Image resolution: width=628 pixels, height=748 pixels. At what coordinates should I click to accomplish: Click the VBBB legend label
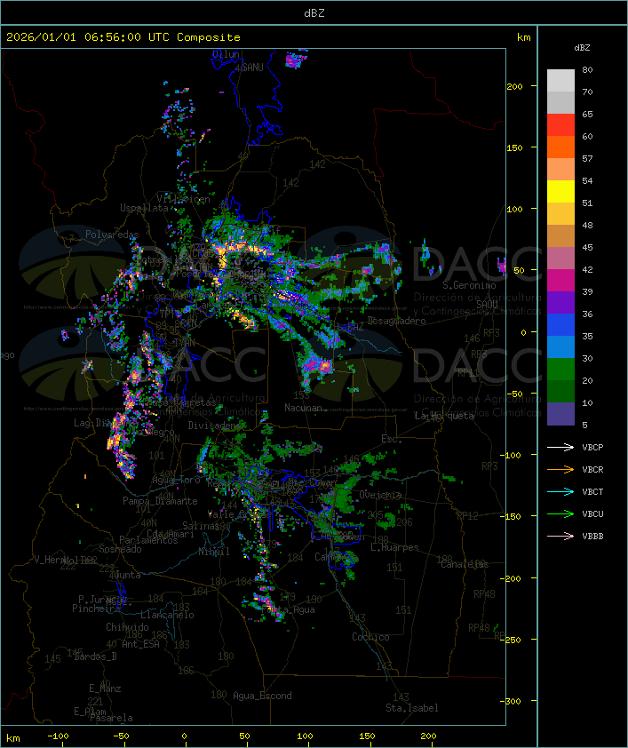click(x=592, y=537)
